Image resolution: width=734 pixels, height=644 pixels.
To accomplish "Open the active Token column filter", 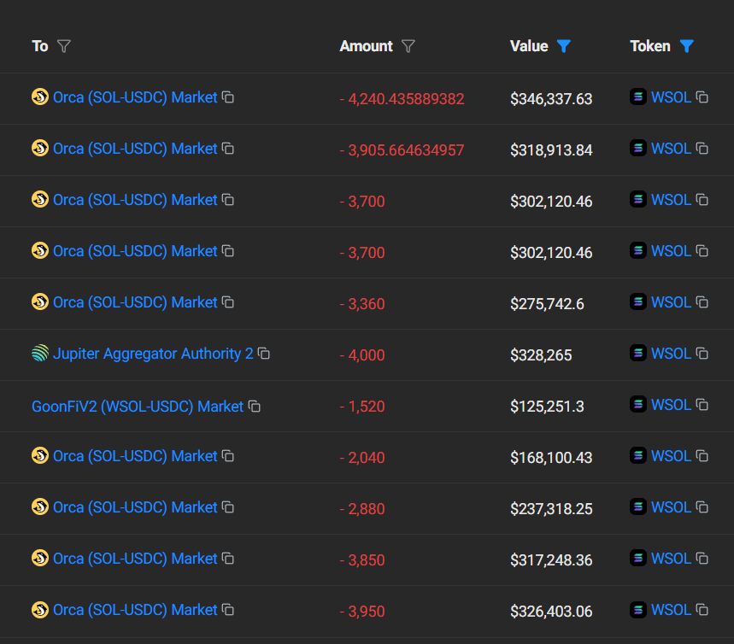I will pos(687,46).
